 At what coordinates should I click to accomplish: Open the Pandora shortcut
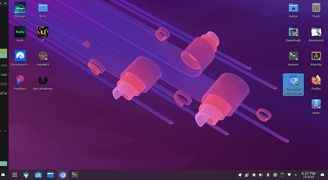(20, 80)
